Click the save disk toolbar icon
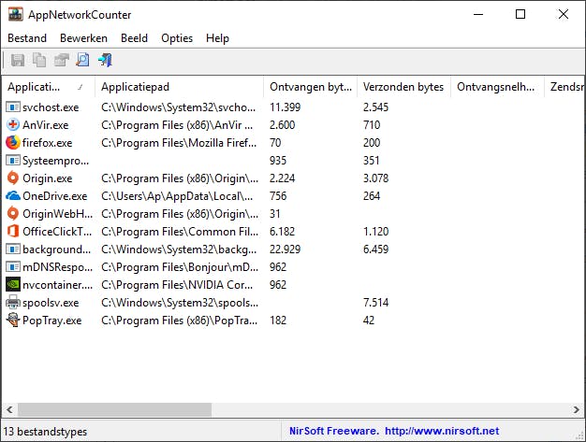 [x=17, y=61]
